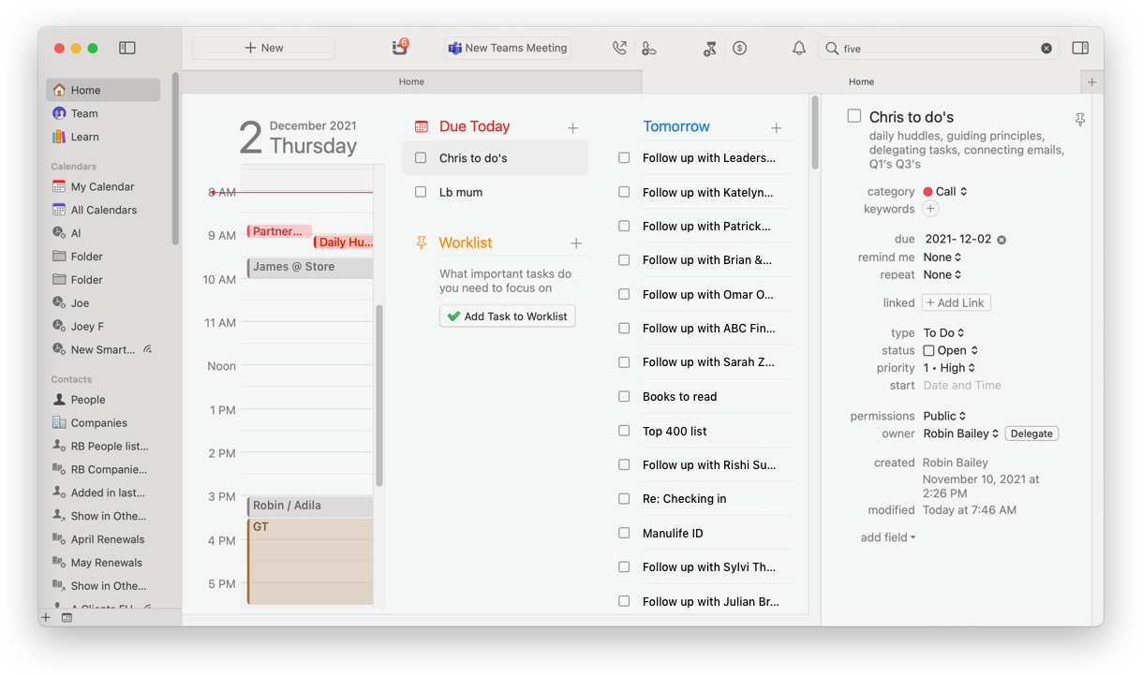The width and height of the screenshot is (1142, 676).
Task: Tick the Books to read checkbox
Action: [x=624, y=397]
